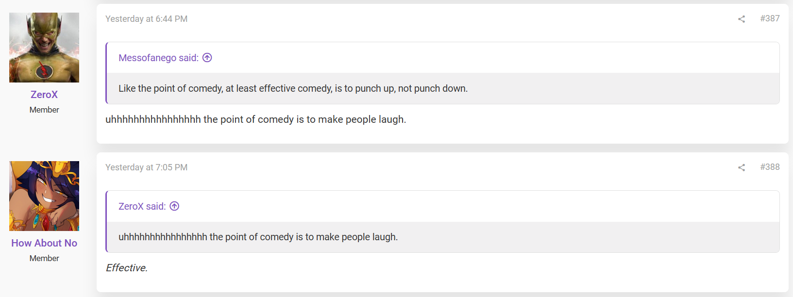Click the 'ZeroX said:' quote header
This screenshot has width=793, height=297.
pyautogui.click(x=142, y=206)
